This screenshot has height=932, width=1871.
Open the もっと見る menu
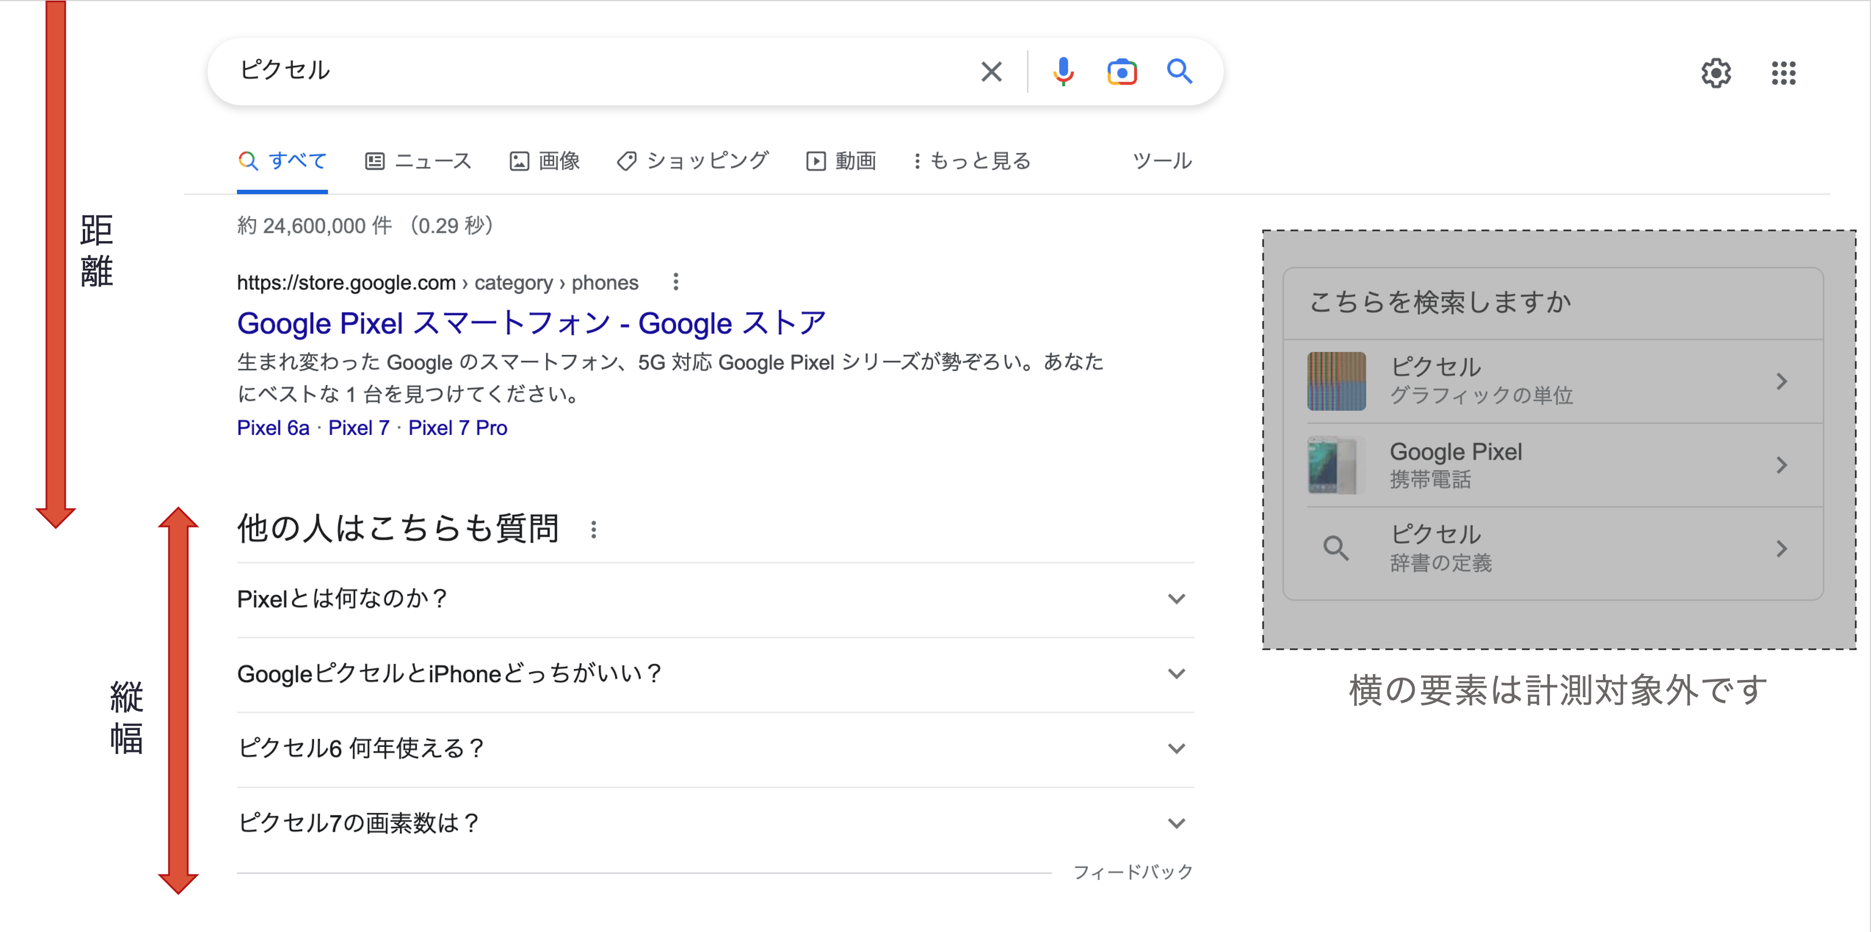point(972,161)
